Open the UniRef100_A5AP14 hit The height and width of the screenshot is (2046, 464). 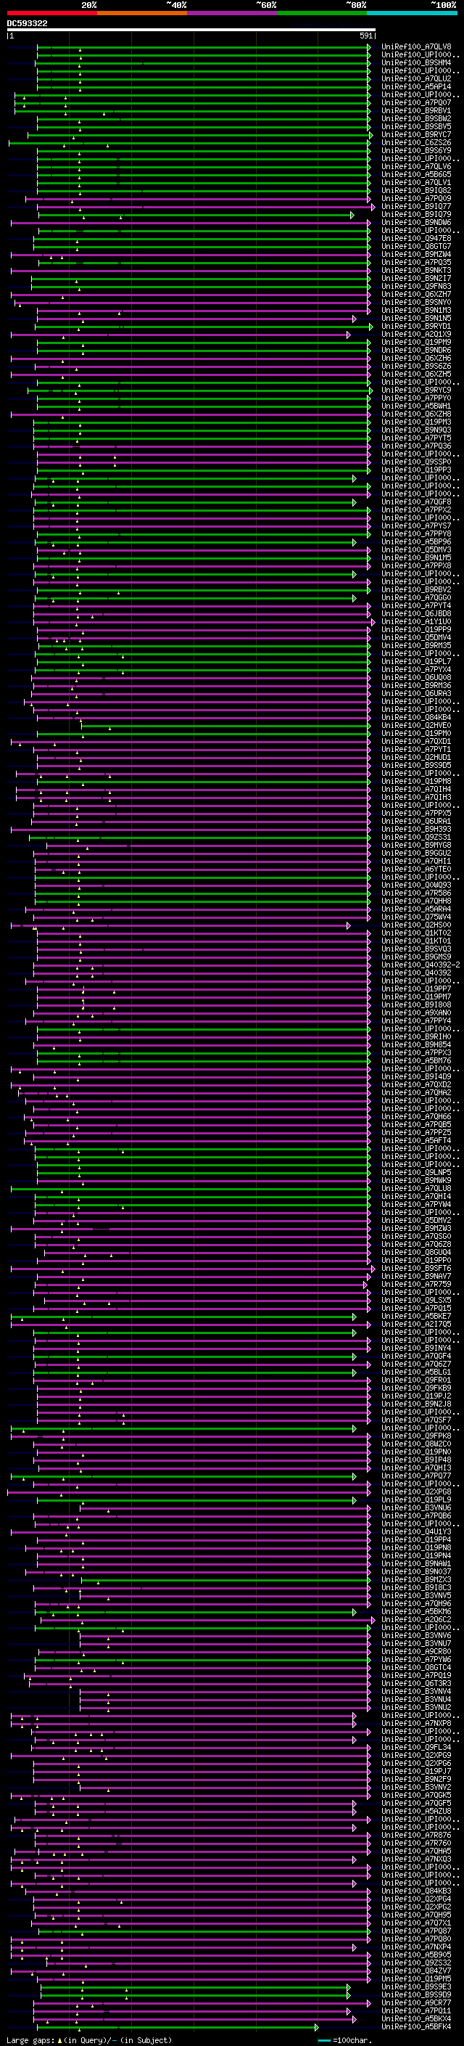416,86
